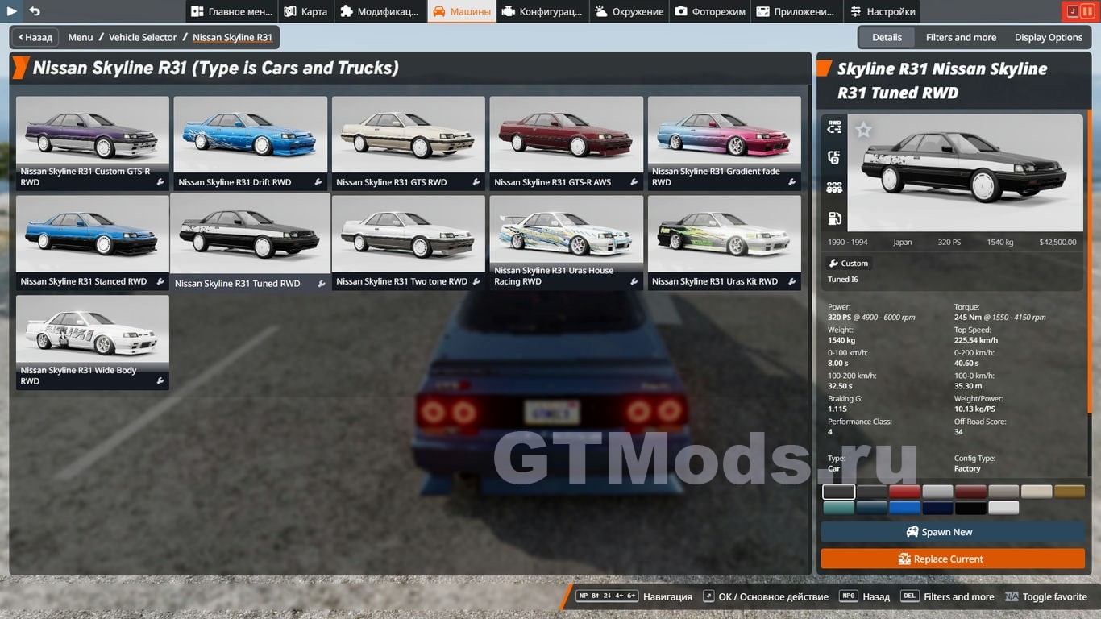Switch to the Details view
Screen dimensions: 1101x619
tap(887, 37)
